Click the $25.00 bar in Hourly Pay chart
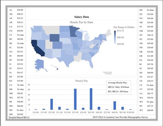The height and width of the screenshot is (126, 163). coord(52,104)
